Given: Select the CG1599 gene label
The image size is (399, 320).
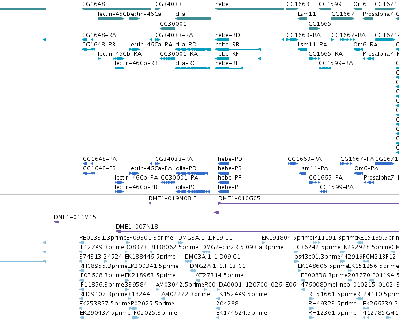Looking at the screenshot, I should point(330,4).
